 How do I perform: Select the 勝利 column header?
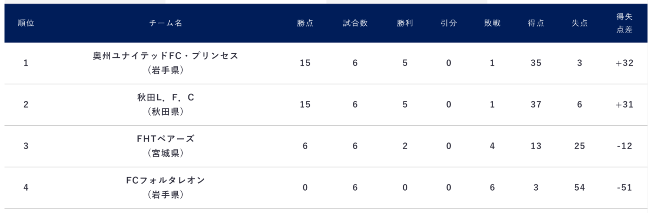tap(405, 23)
